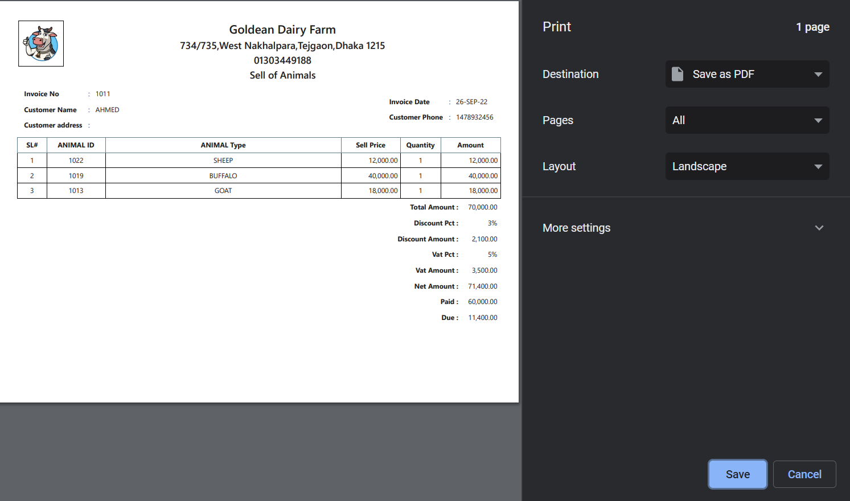Click the sell price 40,000.00 for BUFFALO

[x=371, y=176]
